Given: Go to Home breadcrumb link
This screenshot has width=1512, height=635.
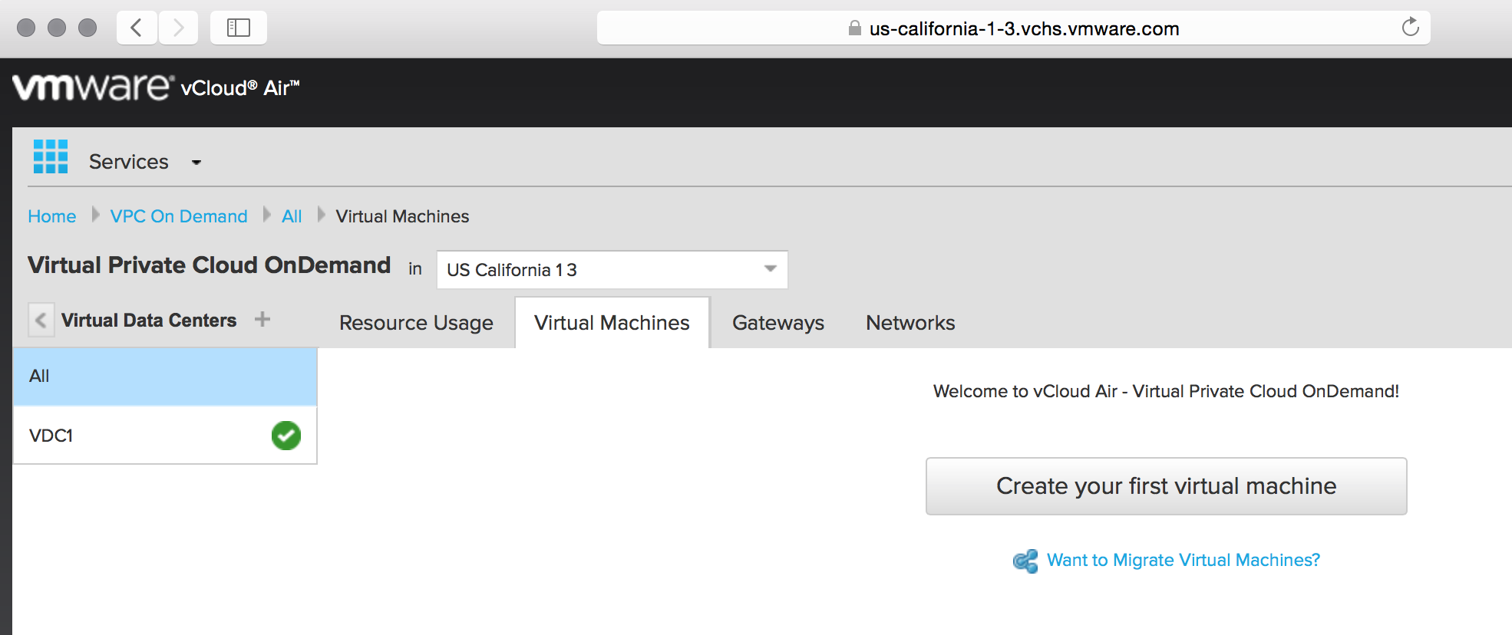Looking at the screenshot, I should 52,216.
